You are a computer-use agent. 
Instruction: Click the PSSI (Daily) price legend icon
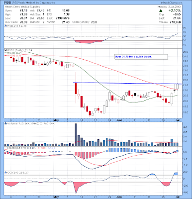pos(5,50)
